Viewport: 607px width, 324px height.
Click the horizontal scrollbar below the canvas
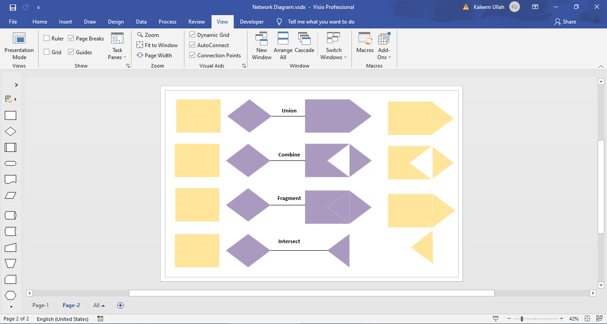tap(311, 293)
